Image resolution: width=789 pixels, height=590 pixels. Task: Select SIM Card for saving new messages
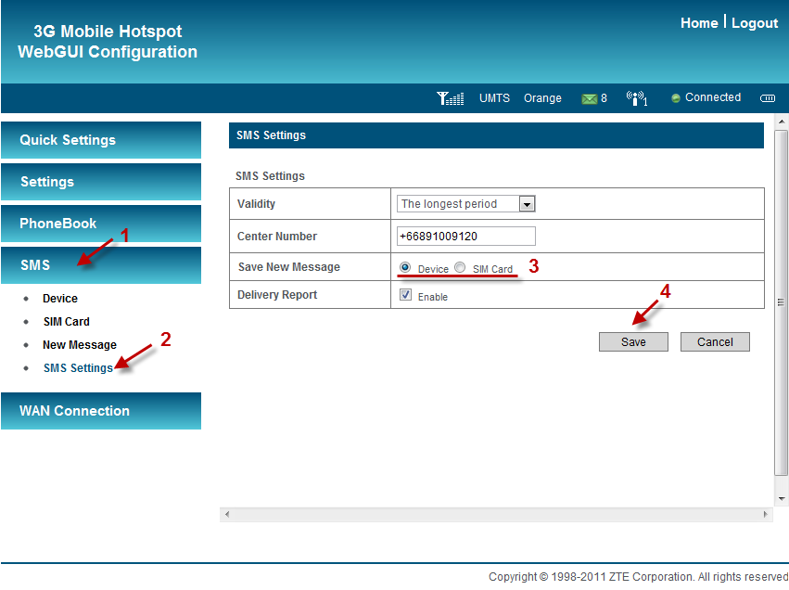(460, 268)
